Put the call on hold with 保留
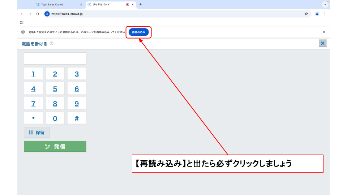Viewport: 347px width, 195px height. (x=37, y=133)
